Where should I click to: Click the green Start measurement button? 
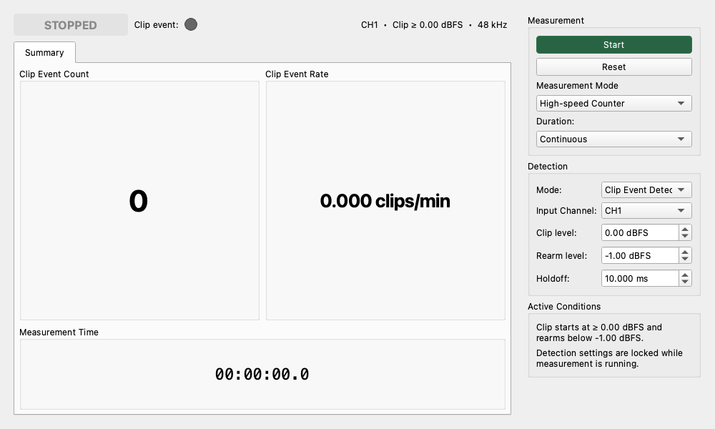(613, 44)
